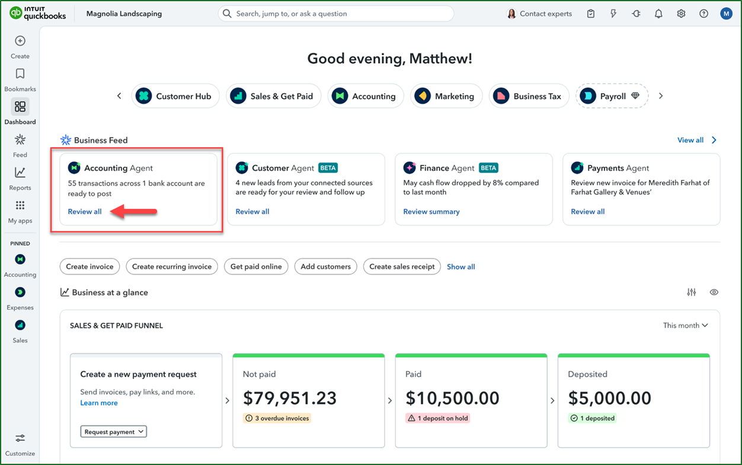Click Contact experts in the header
The width and height of the screenshot is (742, 465).
pos(539,14)
